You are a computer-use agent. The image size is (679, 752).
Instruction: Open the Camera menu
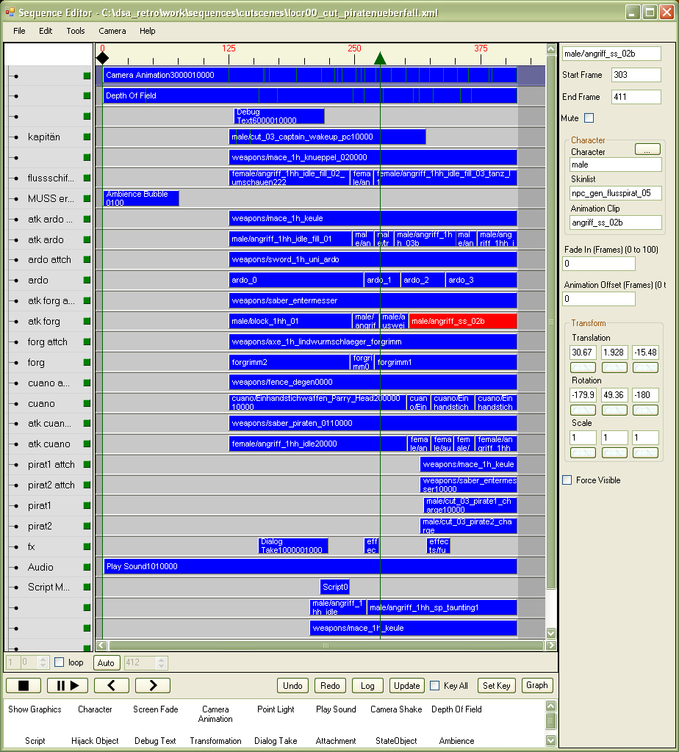tap(112, 31)
